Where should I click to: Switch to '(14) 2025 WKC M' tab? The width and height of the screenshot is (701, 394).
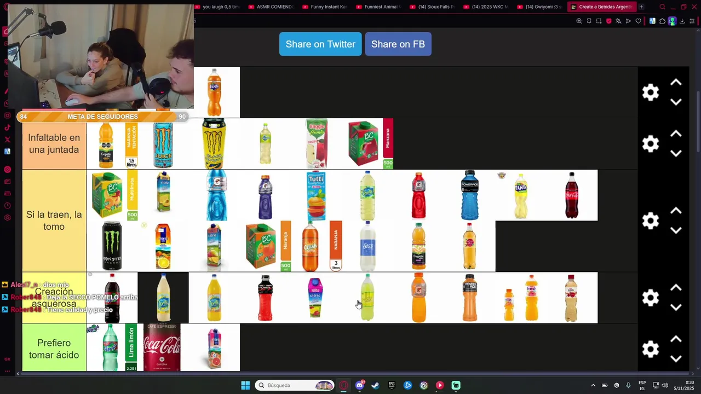tap(486, 7)
